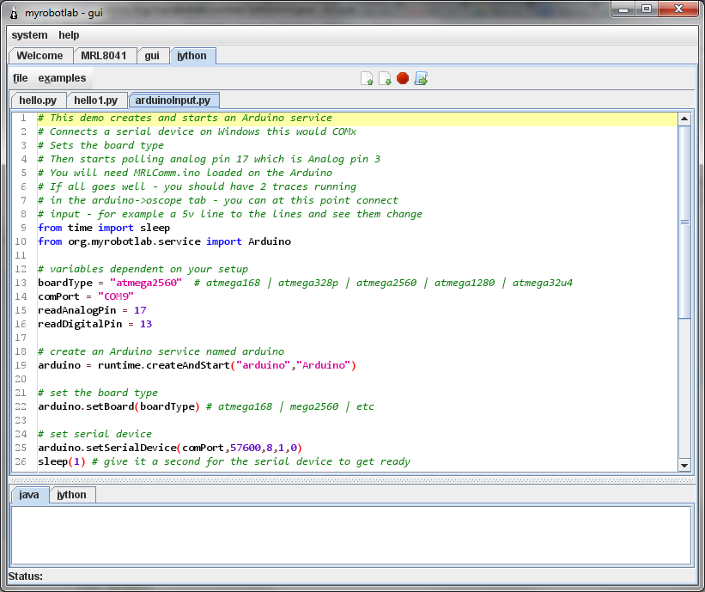This screenshot has width=705, height=592.
Task: Click the word Arduino on import line 10
Action: coord(270,241)
